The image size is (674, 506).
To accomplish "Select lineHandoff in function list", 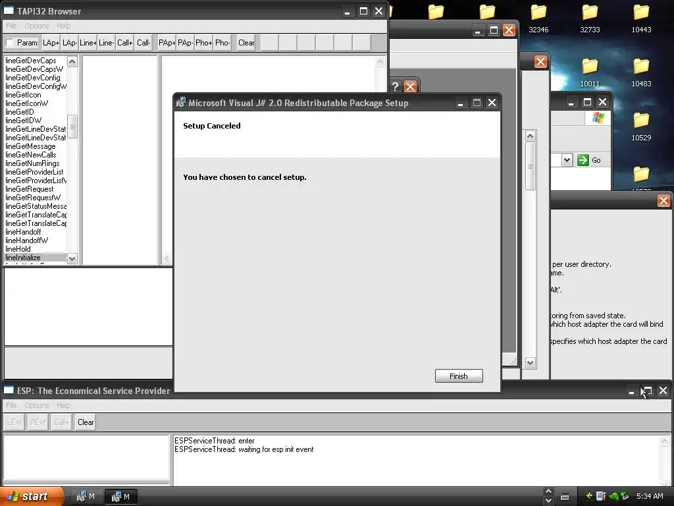I will (x=23, y=232).
